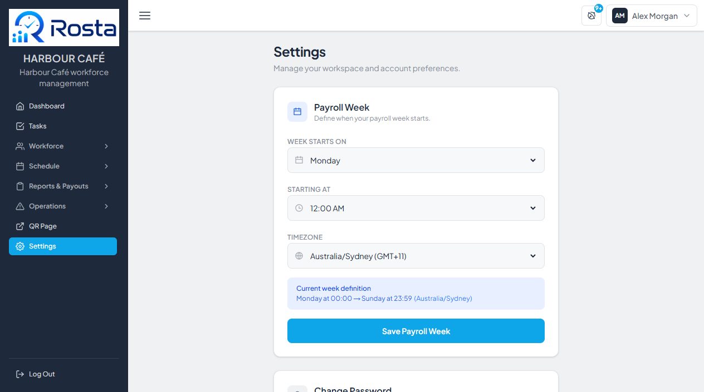Click the Reports & Payouts label
This screenshot has height=392, width=704.
tap(58, 186)
